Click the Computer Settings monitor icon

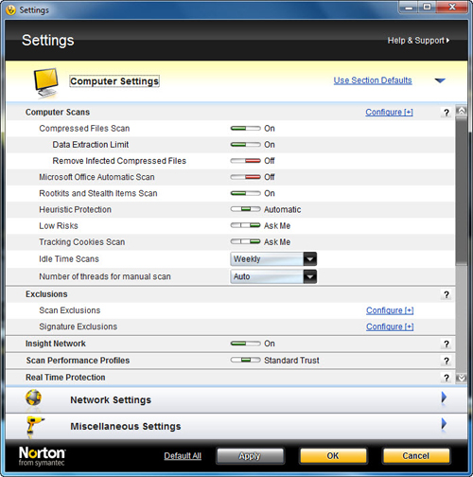click(46, 82)
